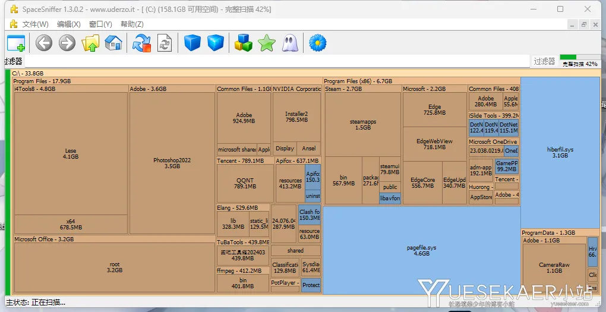Select the pagefile.sys 4.6GB block
The height and width of the screenshot is (312, 606).
pos(421,251)
